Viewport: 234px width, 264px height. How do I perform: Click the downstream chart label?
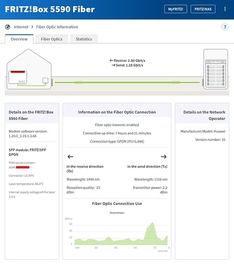pyautogui.click(x=117, y=213)
